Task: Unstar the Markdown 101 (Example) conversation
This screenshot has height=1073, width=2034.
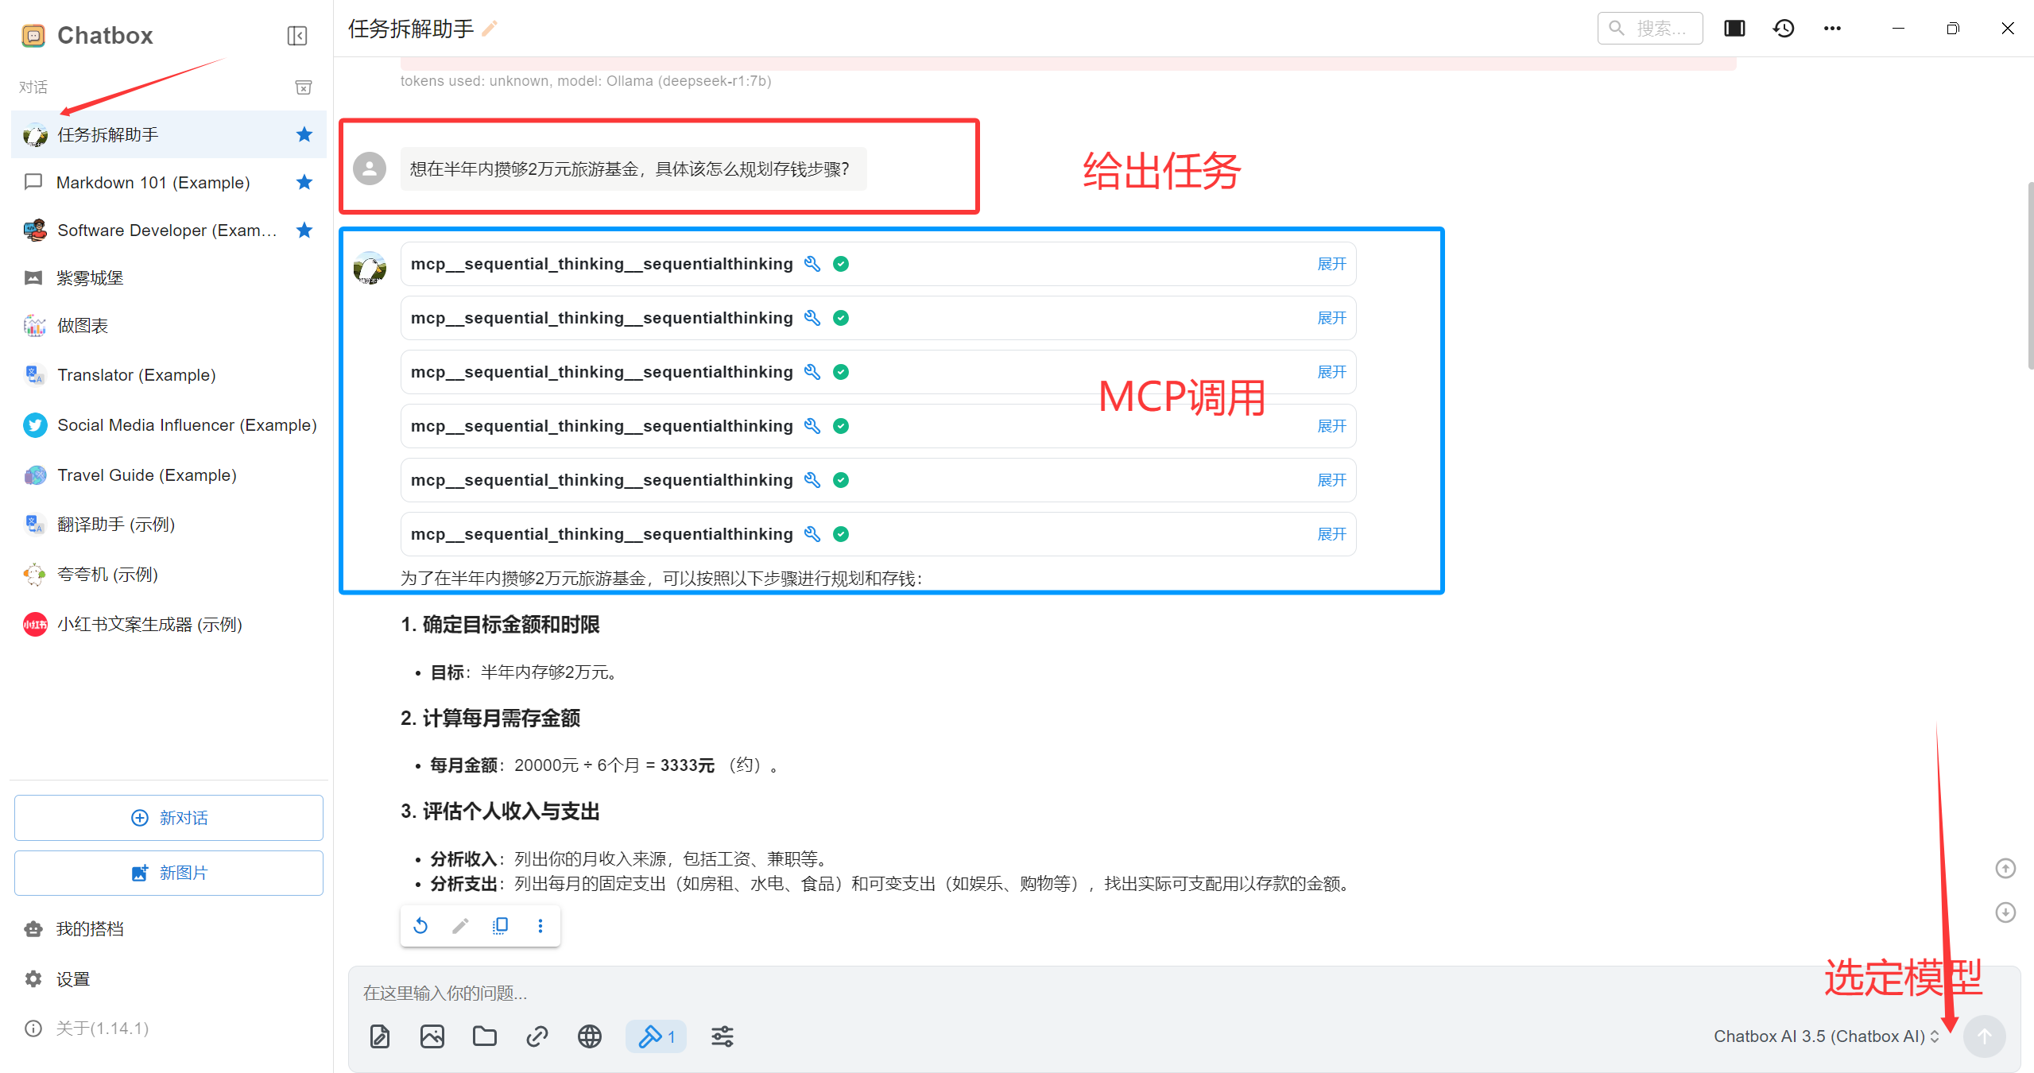Action: [304, 182]
